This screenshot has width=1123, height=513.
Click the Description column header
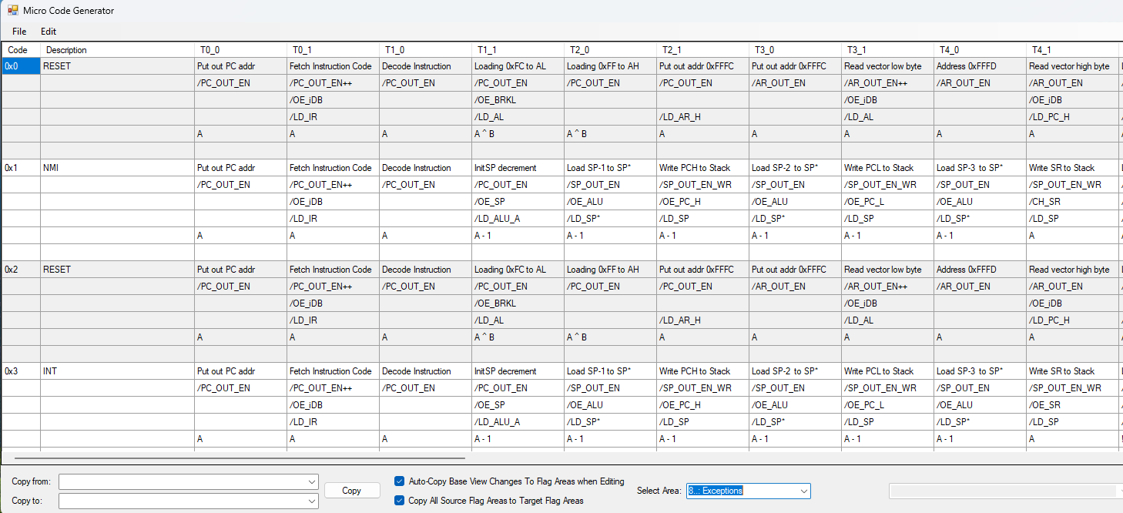coord(116,50)
